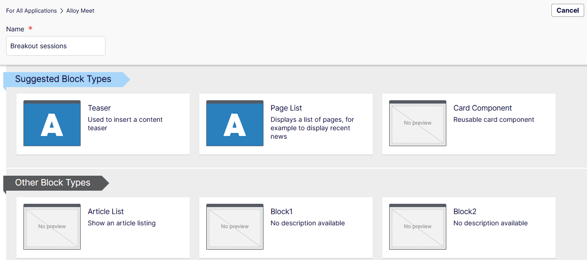Screen dimensions: 587x260
Task: Click 'Displays a list of pages' description
Action: pos(312,128)
